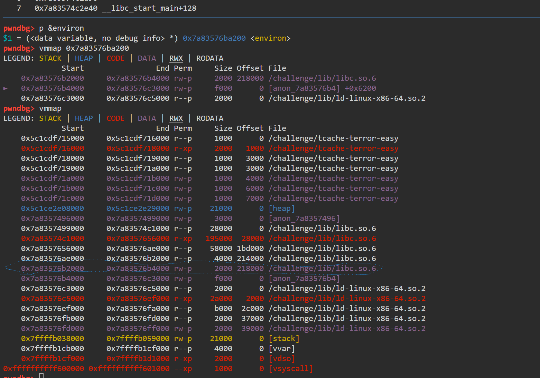Screen dimensions: 540x378
Task: Click the red ld-linux-x86-64.so.2 path
Action: pos(347,298)
